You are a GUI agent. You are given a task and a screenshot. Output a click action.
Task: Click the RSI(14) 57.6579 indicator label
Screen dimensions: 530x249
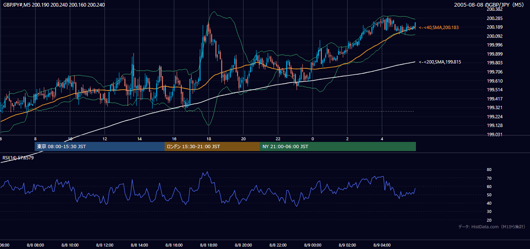pyautogui.click(x=18, y=158)
